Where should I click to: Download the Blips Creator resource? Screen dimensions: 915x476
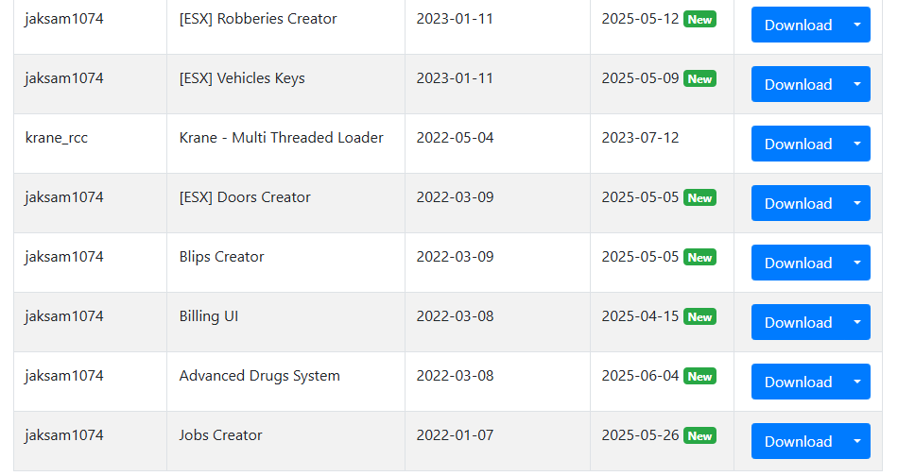(798, 263)
